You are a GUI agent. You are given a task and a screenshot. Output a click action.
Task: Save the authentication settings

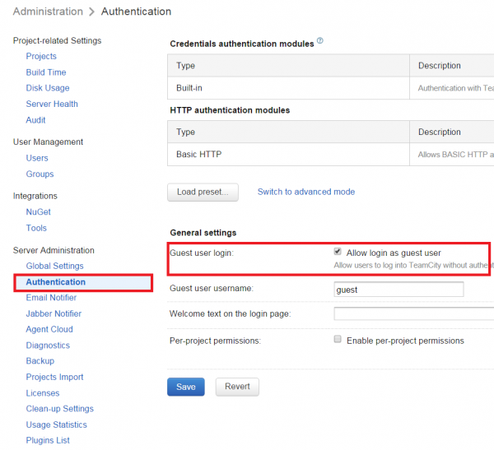tap(185, 387)
